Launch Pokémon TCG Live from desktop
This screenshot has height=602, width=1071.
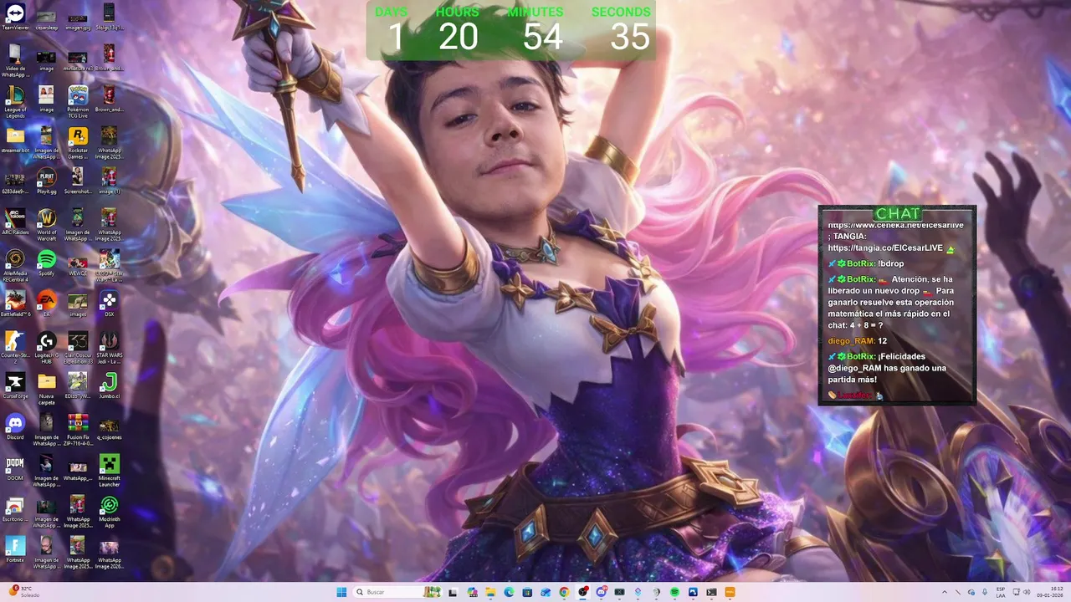[78, 101]
